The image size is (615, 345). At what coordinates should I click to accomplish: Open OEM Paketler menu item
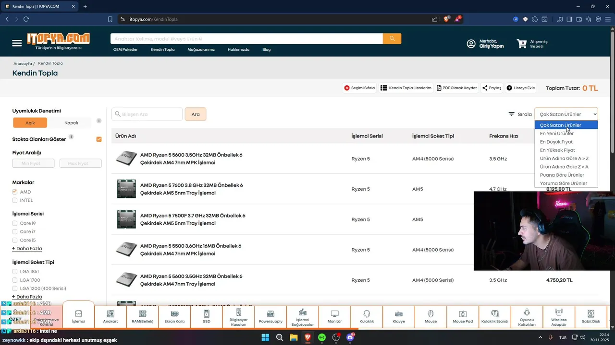click(x=125, y=50)
